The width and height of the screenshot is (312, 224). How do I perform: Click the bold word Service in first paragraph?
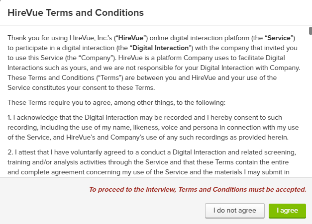(x=281, y=38)
